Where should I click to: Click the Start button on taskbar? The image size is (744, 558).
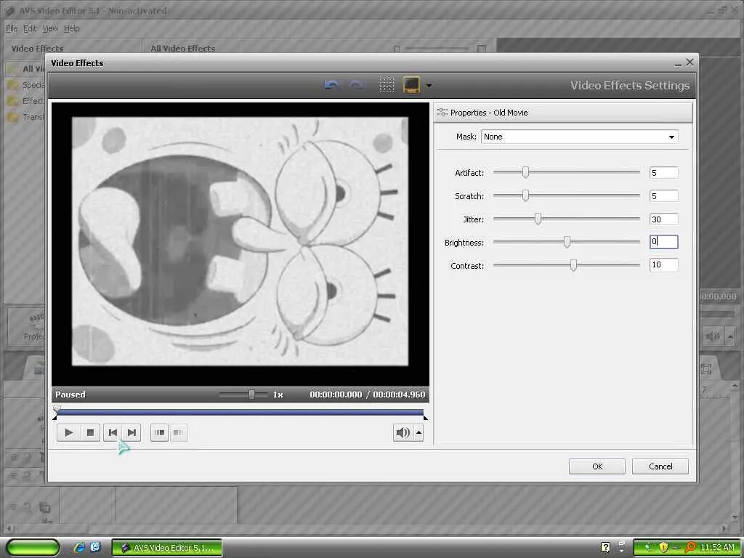pos(32,548)
